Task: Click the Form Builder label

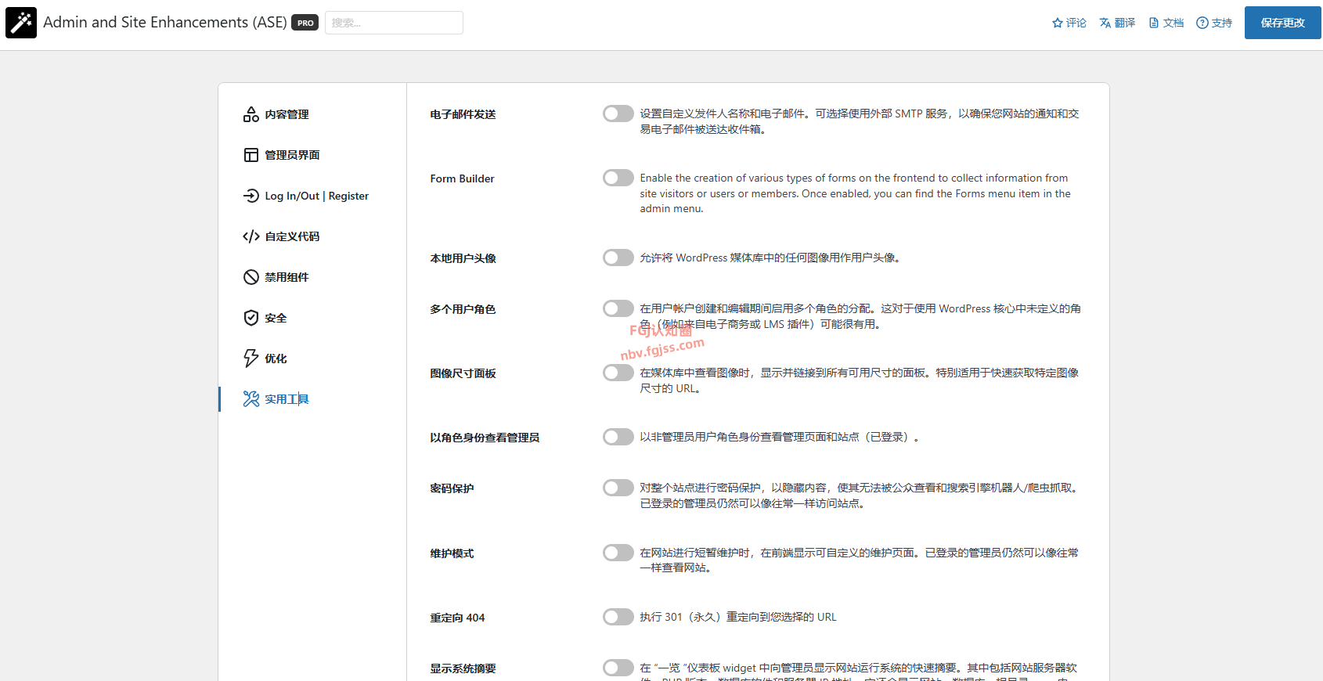Action: [462, 178]
